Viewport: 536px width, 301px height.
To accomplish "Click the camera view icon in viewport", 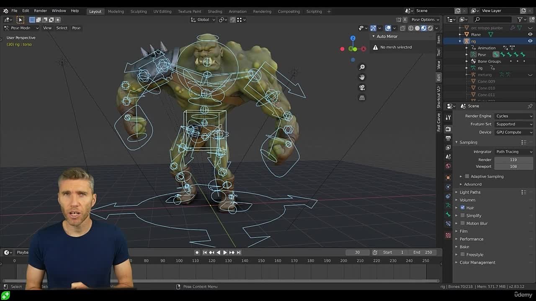I will [x=362, y=87].
